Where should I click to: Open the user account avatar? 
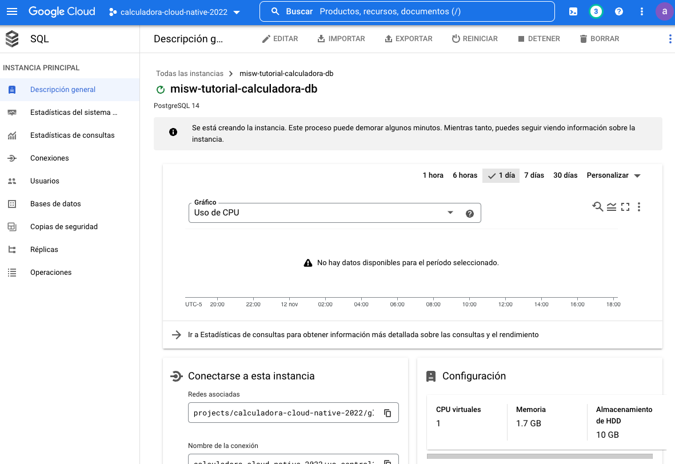pos(665,11)
